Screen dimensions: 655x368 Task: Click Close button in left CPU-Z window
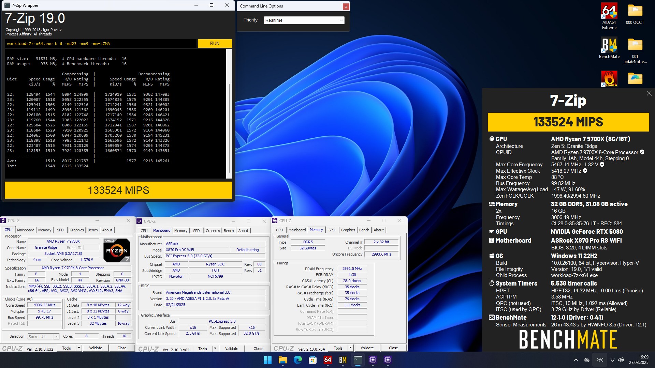pyautogui.click(x=122, y=348)
